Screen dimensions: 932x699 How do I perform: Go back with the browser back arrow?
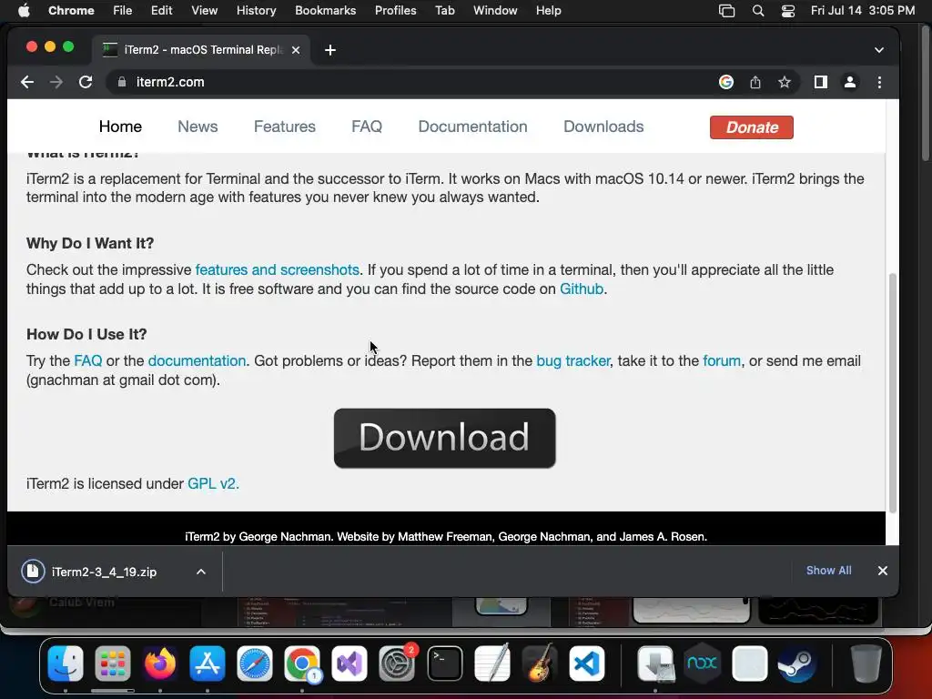[x=27, y=82]
